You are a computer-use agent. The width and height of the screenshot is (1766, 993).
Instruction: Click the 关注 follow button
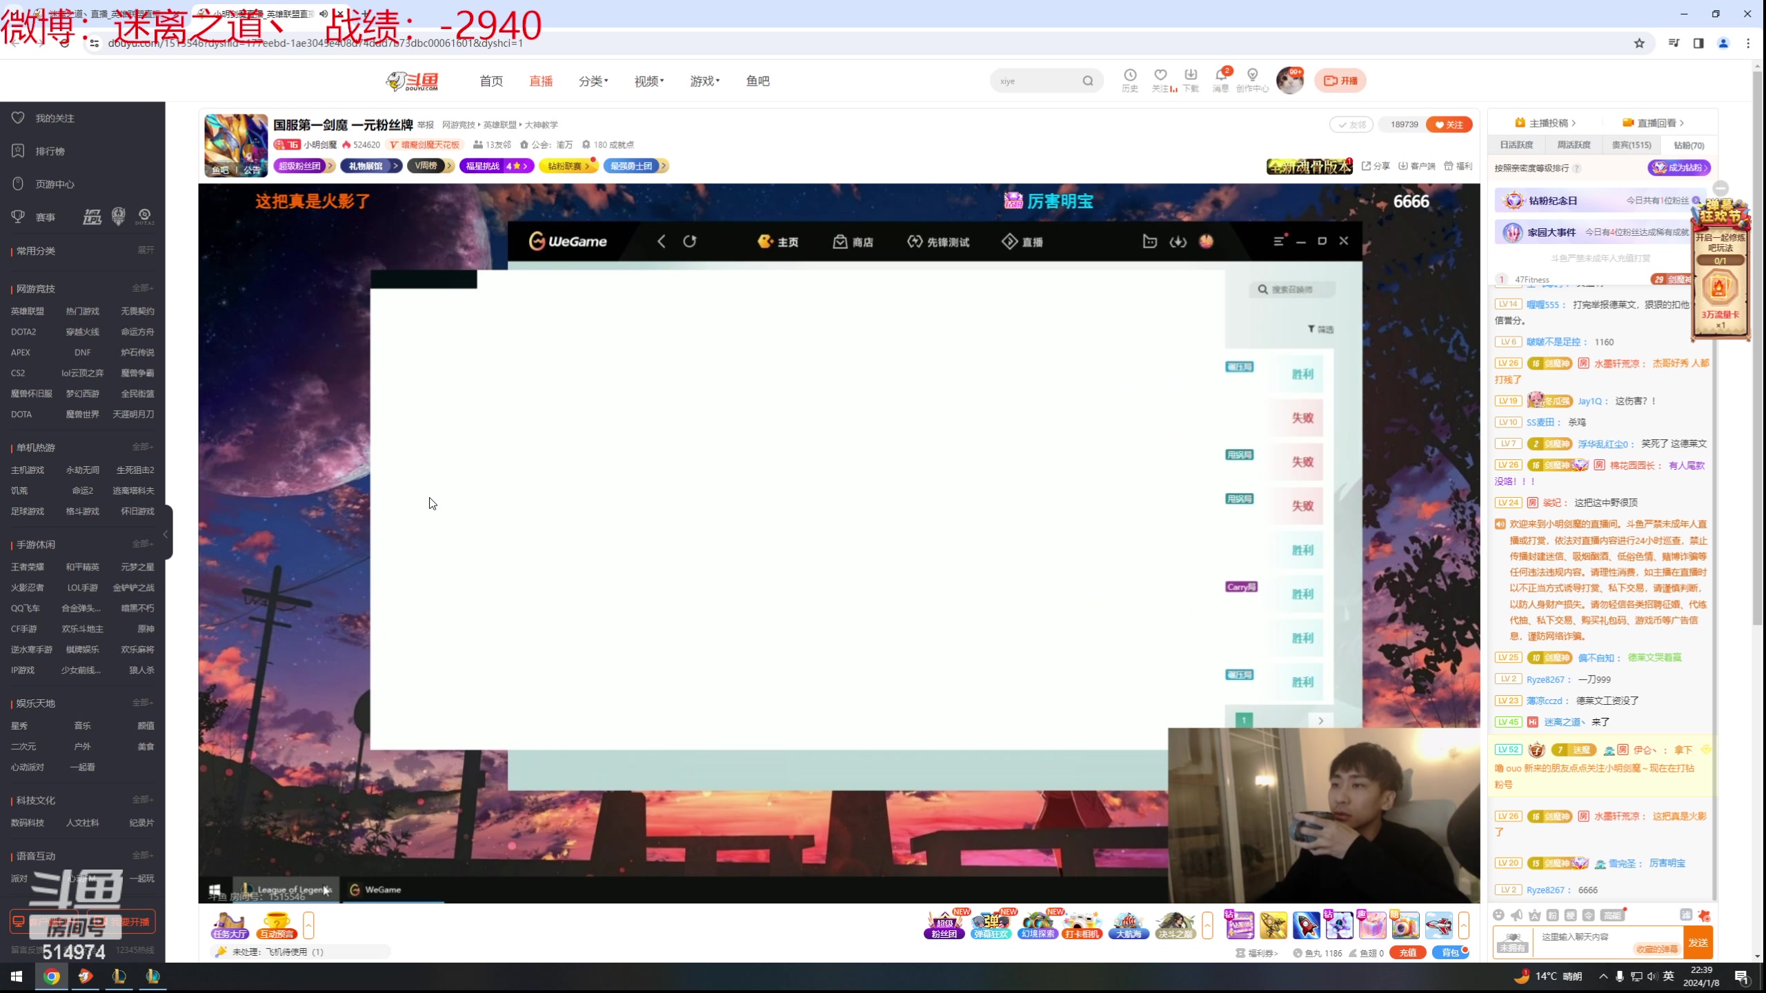pos(1449,125)
